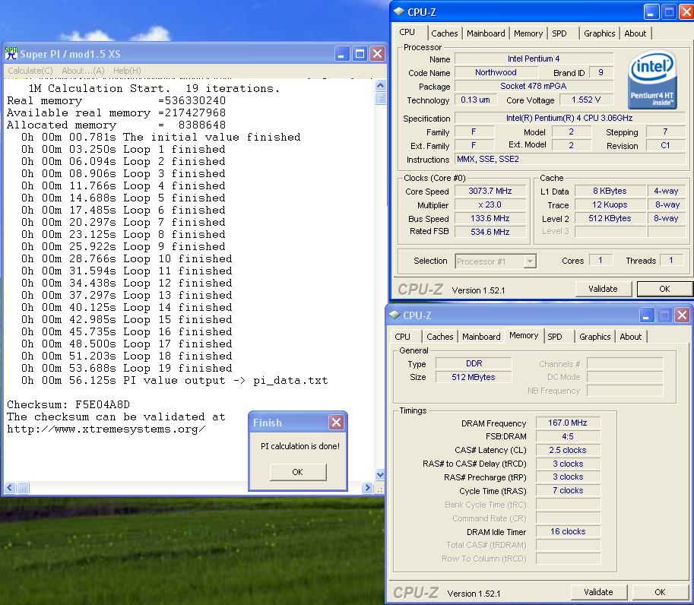The image size is (694, 605).
Task: Switch to Caches tab in upper CPU-Z
Action: pyautogui.click(x=445, y=33)
